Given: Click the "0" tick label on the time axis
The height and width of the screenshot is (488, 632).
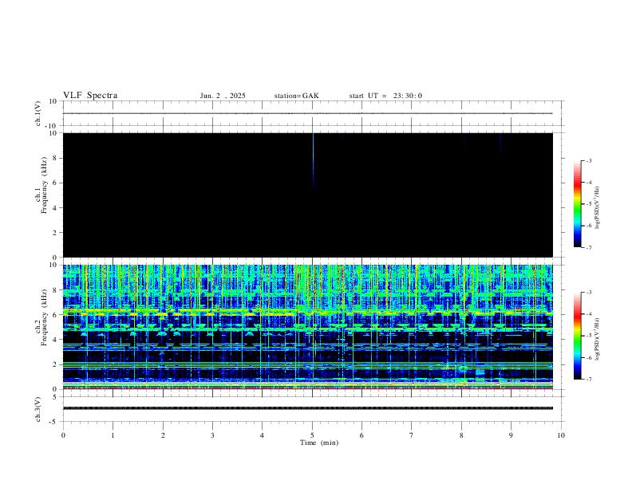Looking at the screenshot, I should pos(63,435).
